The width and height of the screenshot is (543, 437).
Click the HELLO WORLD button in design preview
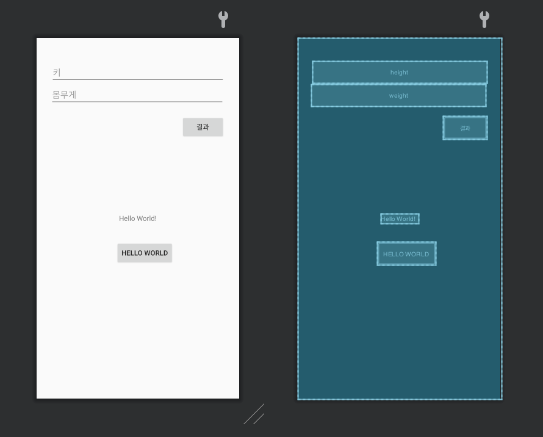(145, 253)
